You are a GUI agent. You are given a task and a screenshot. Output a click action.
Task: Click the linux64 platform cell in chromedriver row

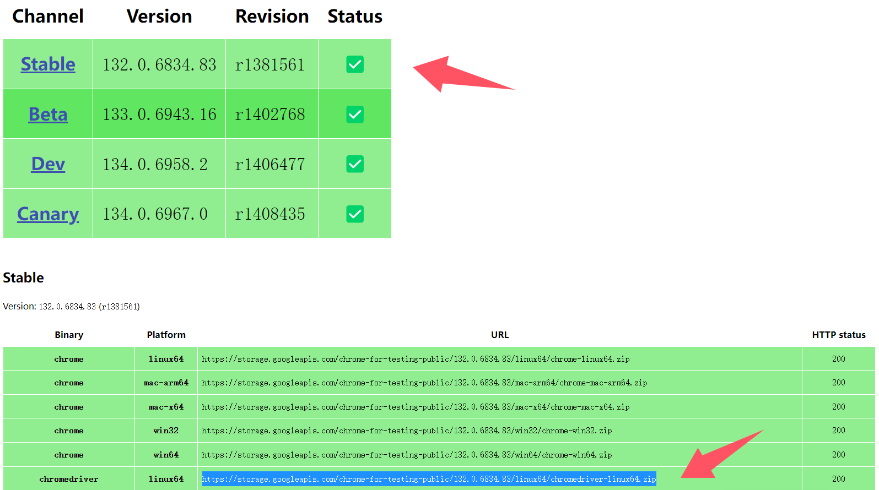[x=166, y=479]
